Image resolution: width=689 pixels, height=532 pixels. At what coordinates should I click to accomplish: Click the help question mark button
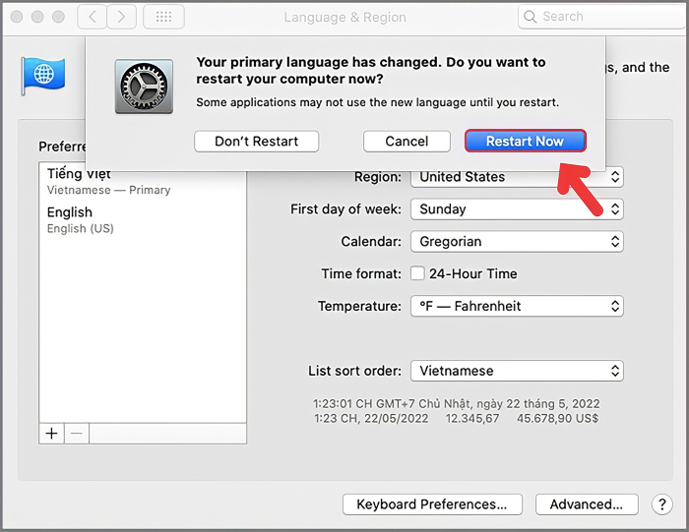[662, 504]
